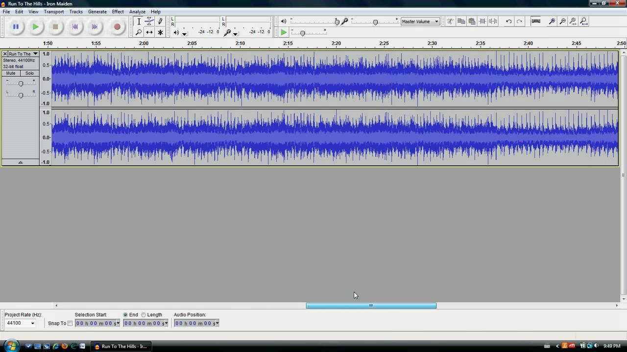Select the Envelope tool
This screenshot has width=627, height=352.
click(149, 22)
